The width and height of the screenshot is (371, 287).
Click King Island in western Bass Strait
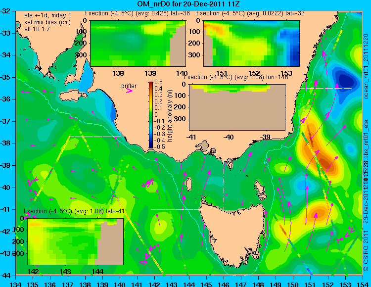189,184
